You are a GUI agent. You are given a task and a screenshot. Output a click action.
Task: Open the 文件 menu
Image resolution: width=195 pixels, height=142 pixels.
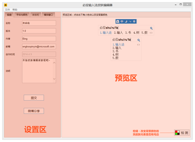click(7, 10)
